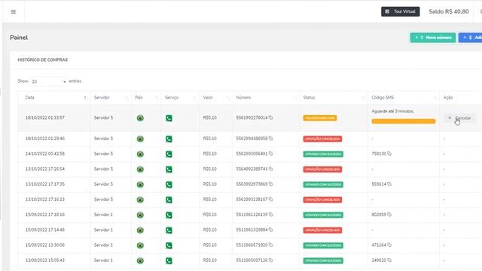The width and height of the screenshot is (482, 271).
Task: Click the HISTÓRICO DE COMPRAS heading
Action: (42, 59)
